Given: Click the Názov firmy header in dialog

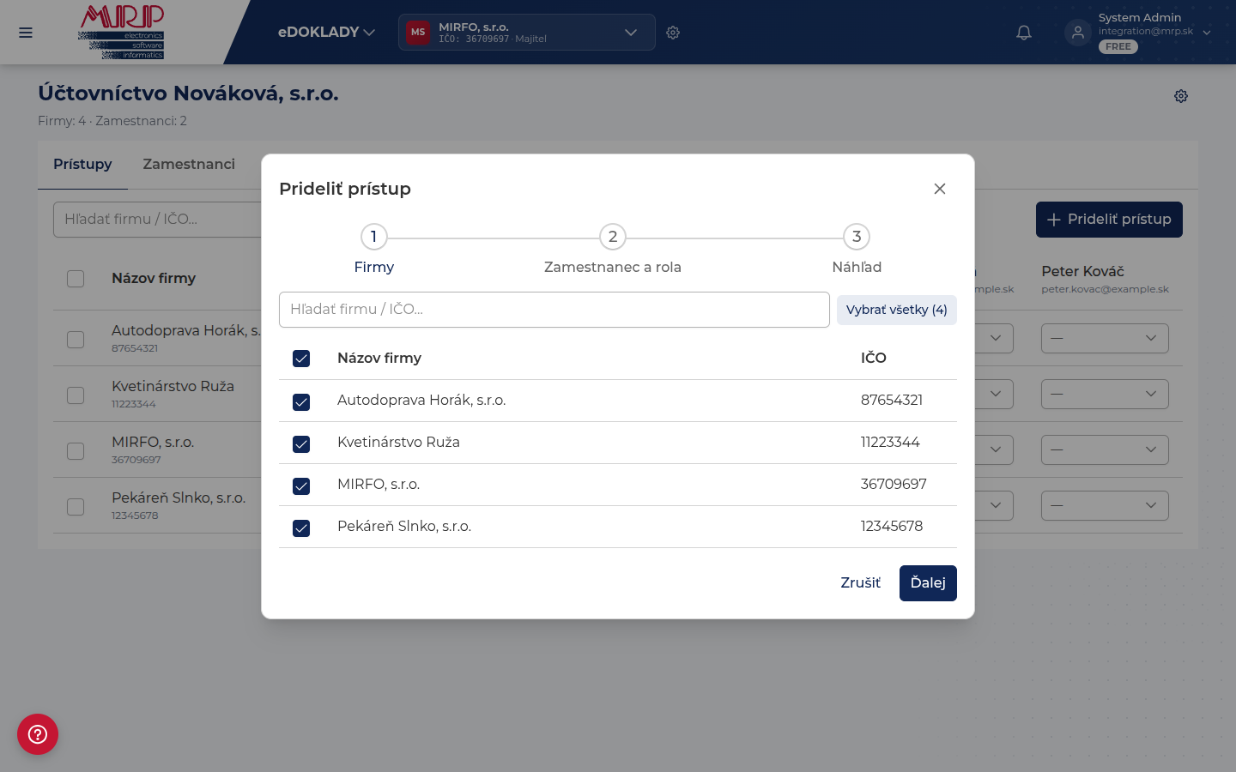Looking at the screenshot, I should tap(379, 359).
